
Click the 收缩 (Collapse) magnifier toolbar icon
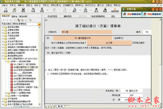(x=85, y=10)
